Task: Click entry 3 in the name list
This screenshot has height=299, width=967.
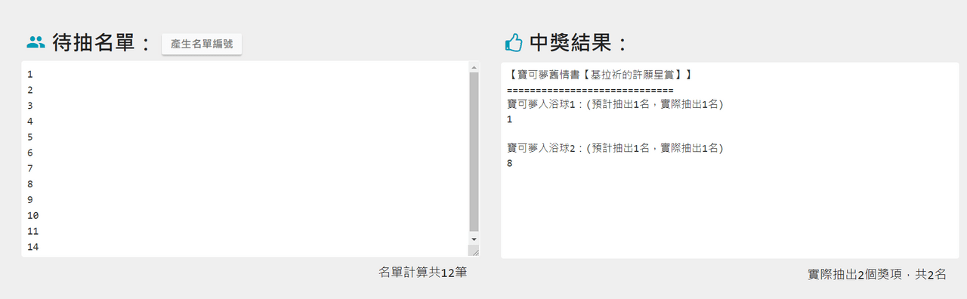Action: point(29,106)
